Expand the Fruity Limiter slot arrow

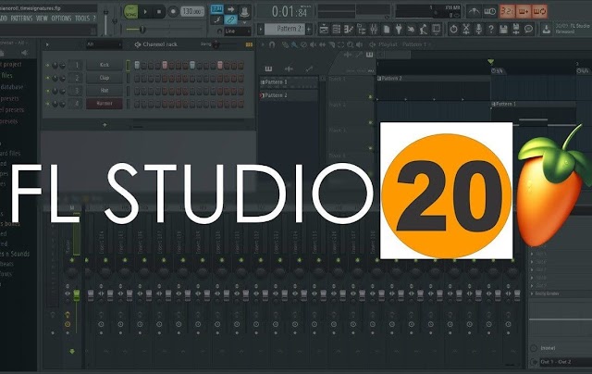[533, 293]
